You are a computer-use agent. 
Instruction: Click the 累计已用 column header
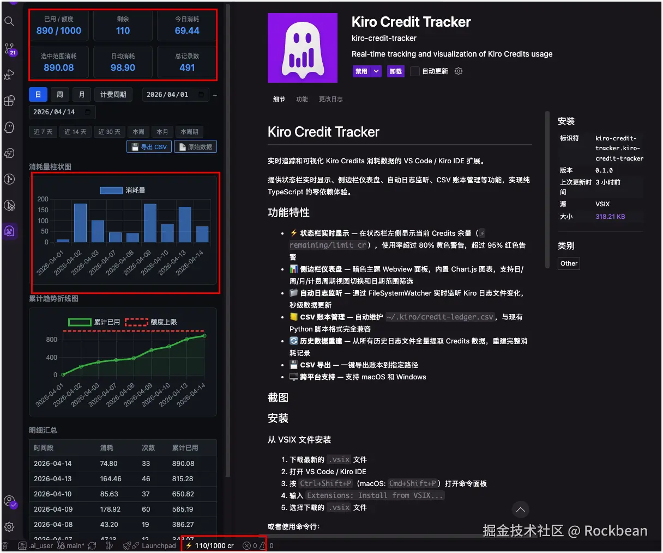(185, 448)
